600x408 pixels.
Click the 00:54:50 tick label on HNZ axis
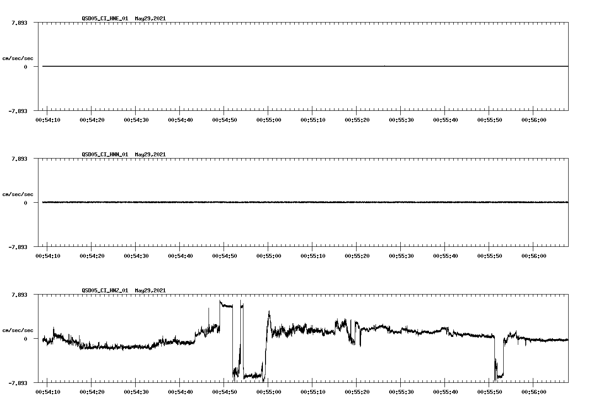point(224,391)
